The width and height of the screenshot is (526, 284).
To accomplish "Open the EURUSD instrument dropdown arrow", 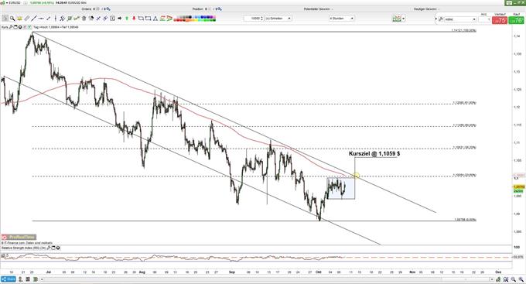I will click(7, 3).
